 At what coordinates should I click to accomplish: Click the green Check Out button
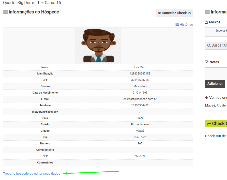click(216, 124)
